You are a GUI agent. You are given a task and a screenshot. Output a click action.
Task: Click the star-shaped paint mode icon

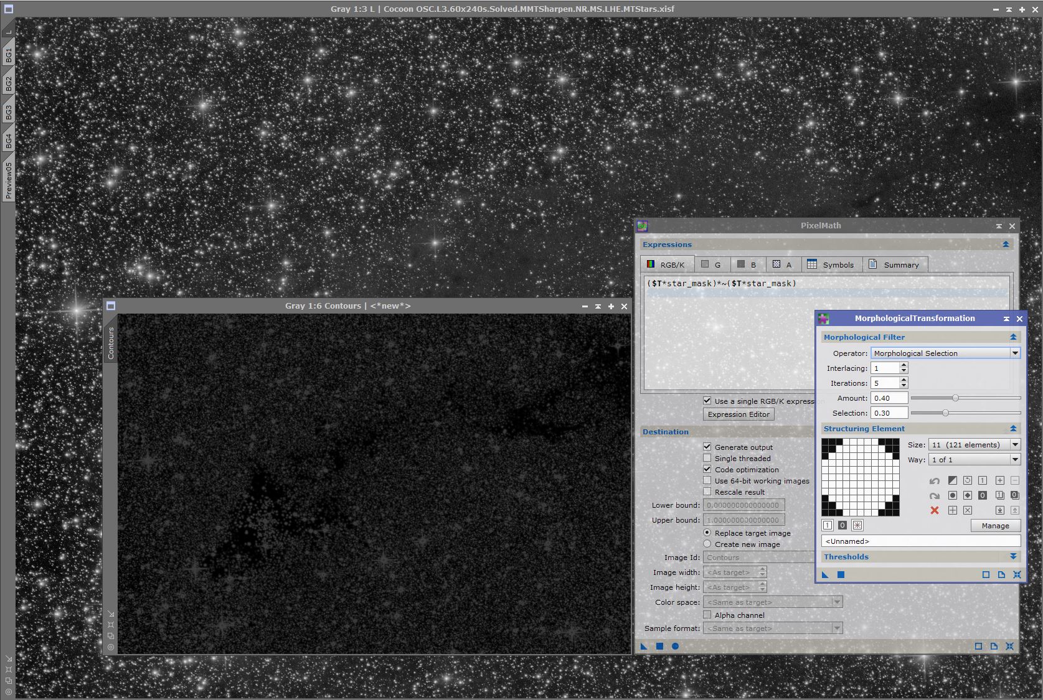pos(857,525)
